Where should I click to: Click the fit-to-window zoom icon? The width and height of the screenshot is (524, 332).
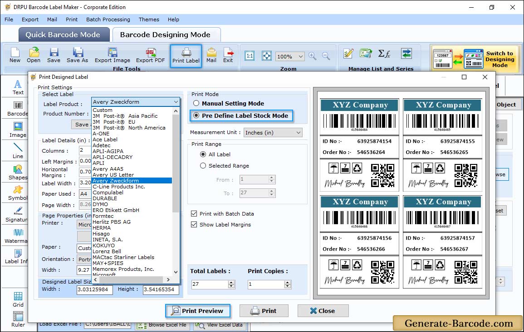click(267, 56)
